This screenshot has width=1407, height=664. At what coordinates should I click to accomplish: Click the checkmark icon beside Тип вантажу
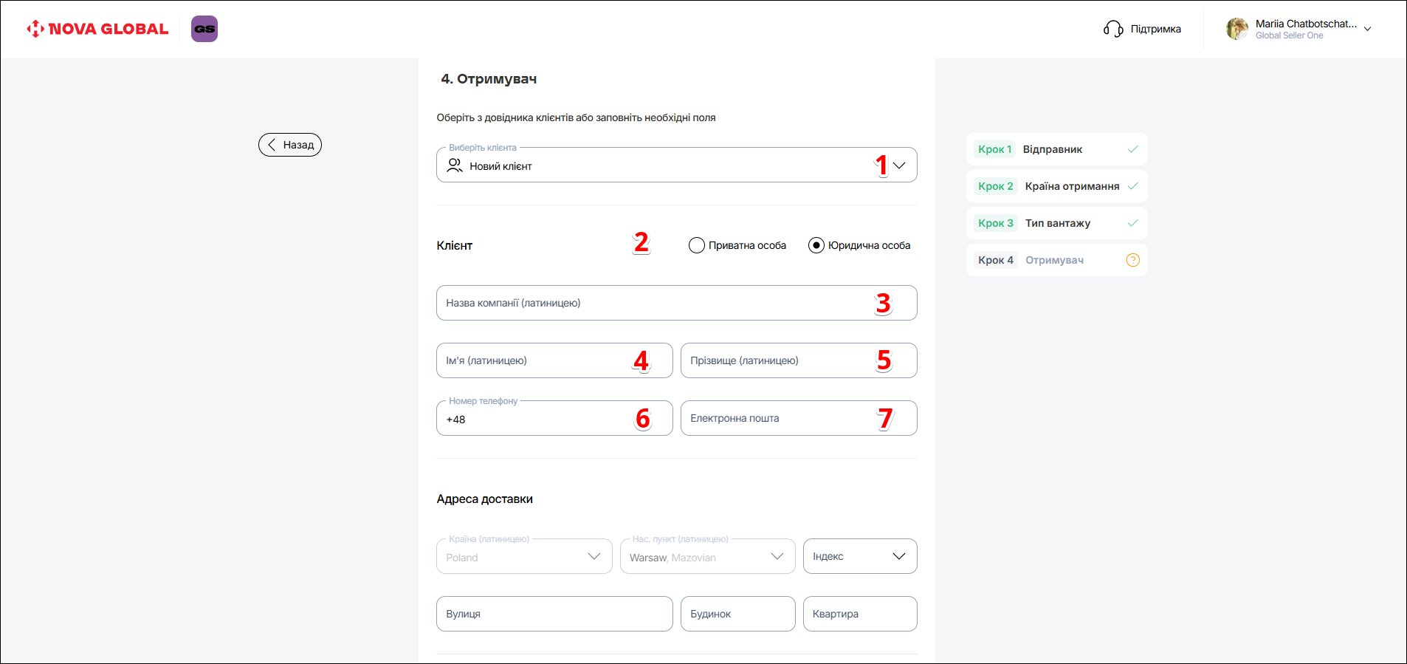[x=1132, y=223]
